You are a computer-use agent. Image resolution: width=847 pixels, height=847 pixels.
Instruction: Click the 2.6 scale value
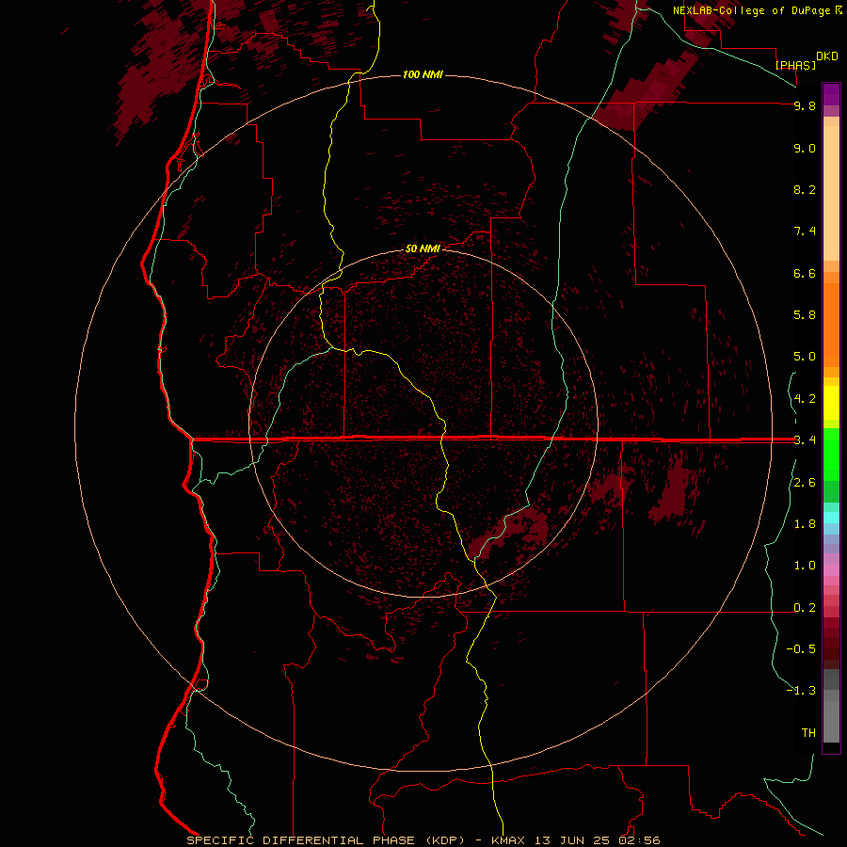pos(805,483)
